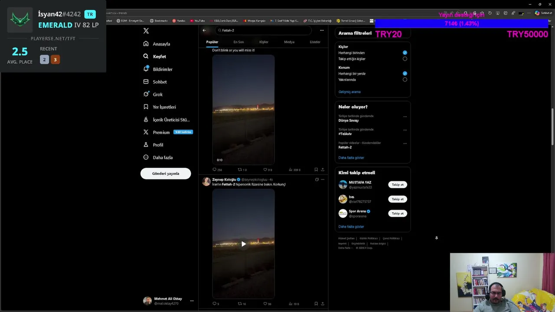This screenshot has height=312, width=555.
Task: Open options for Fattah-2 trend
Action: pyautogui.click(x=405, y=143)
